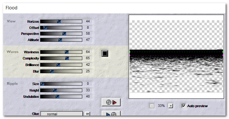The image size is (229, 119).
Task: Click the Blur slider handle
Action: [x=51, y=71]
